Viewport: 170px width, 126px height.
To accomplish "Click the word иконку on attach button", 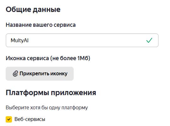I will [59, 74].
